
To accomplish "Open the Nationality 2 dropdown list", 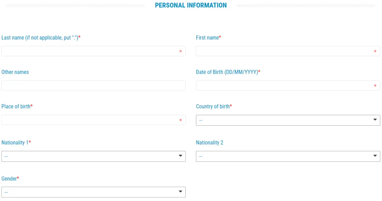I will (x=288, y=156).
